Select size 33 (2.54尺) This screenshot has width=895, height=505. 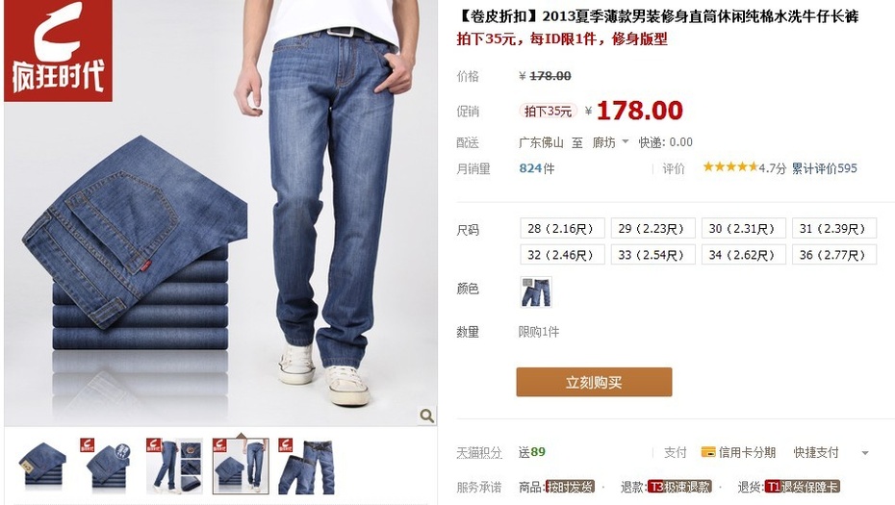(x=653, y=255)
